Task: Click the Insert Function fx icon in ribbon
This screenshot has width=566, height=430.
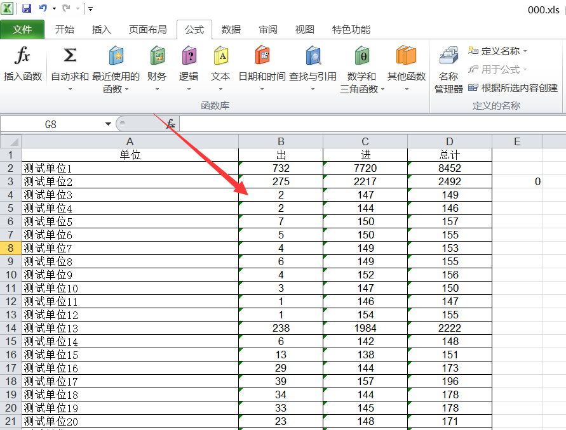Action: [x=22, y=56]
